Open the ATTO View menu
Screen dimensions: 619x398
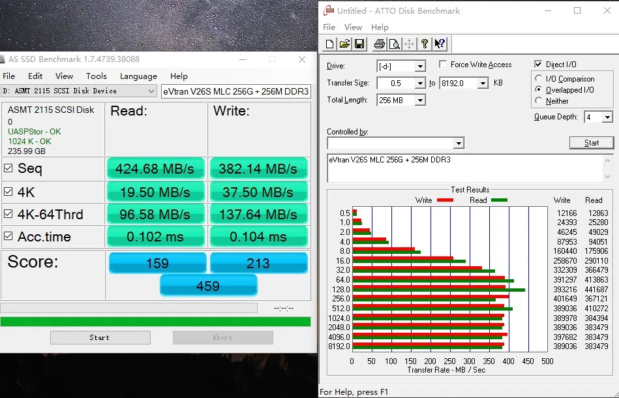click(x=353, y=27)
